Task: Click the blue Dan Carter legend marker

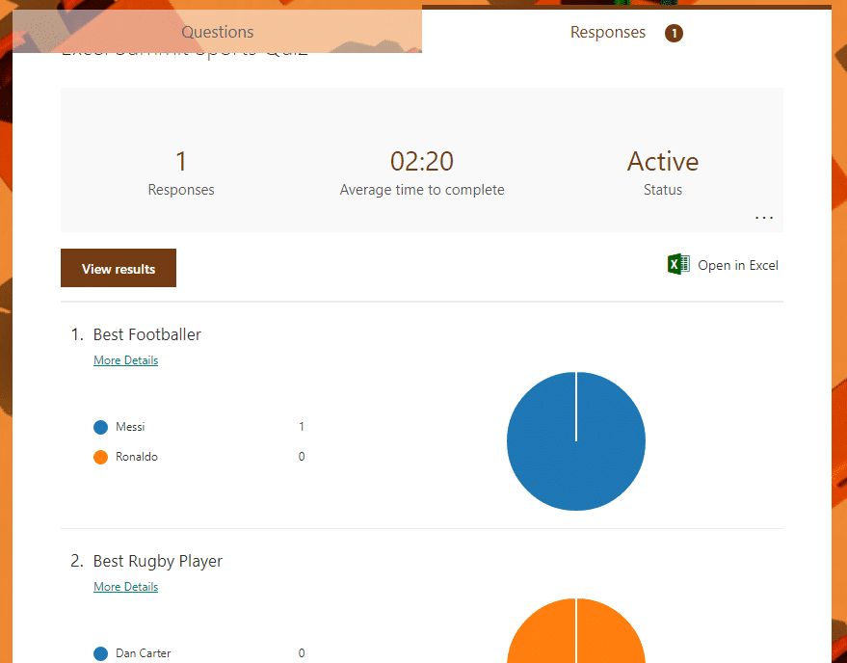Action: (100, 653)
